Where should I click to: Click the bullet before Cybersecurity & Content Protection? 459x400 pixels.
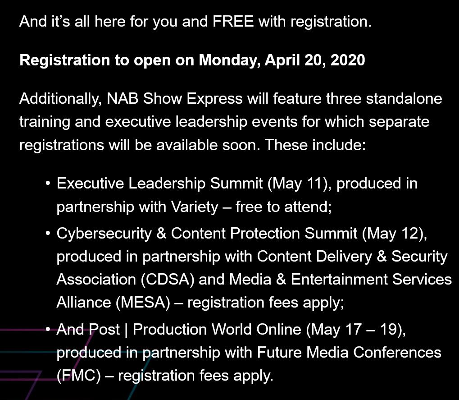48,234
